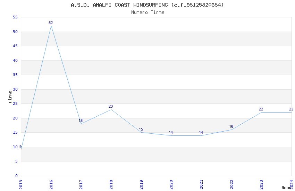This screenshot has width=295, height=191.
Task: Click the y-axis tick value 55
Action: [x=15, y=17]
